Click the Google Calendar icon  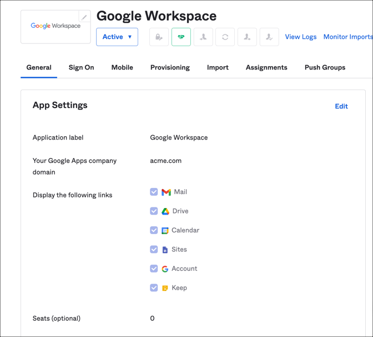(165, 230)
